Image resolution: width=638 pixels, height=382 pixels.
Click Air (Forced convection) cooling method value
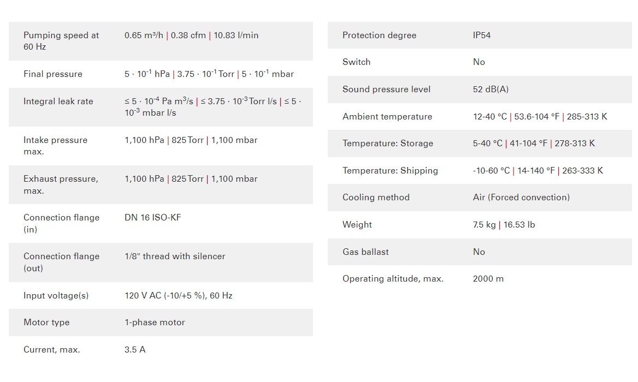point(521,198)
